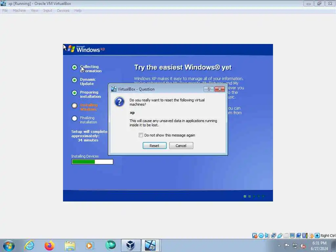This screenshot has width=336, height=252.
Task: Click the keyboard capture arrow icon
Action: point(317,236)
